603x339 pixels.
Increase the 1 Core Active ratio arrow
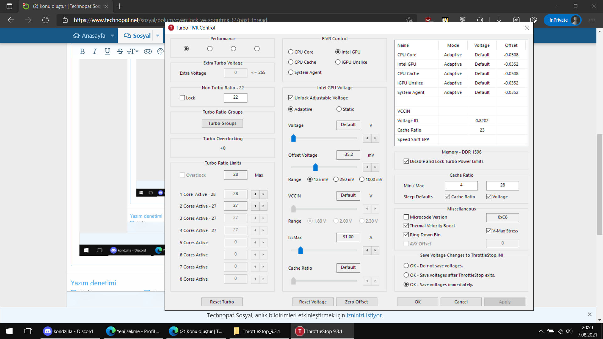point(263,194)
